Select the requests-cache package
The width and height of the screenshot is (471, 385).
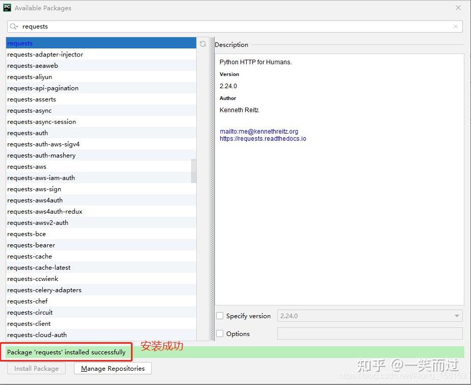(30, 256)
